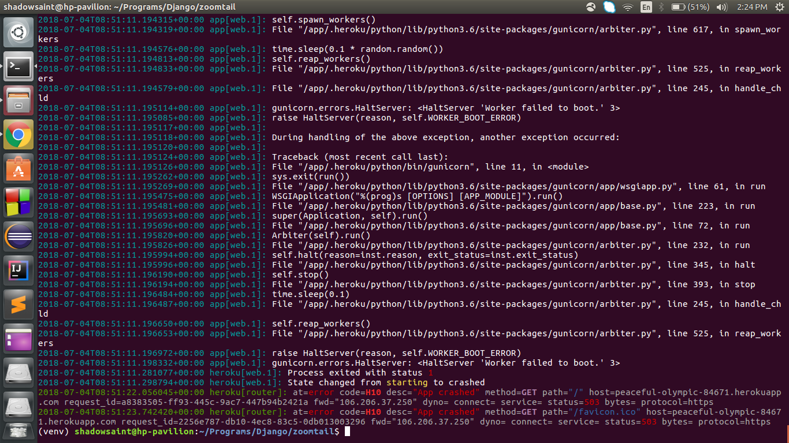Open the Bluetooth indicator menu
This screenshot has width=789, height=443.
point(662,7)
